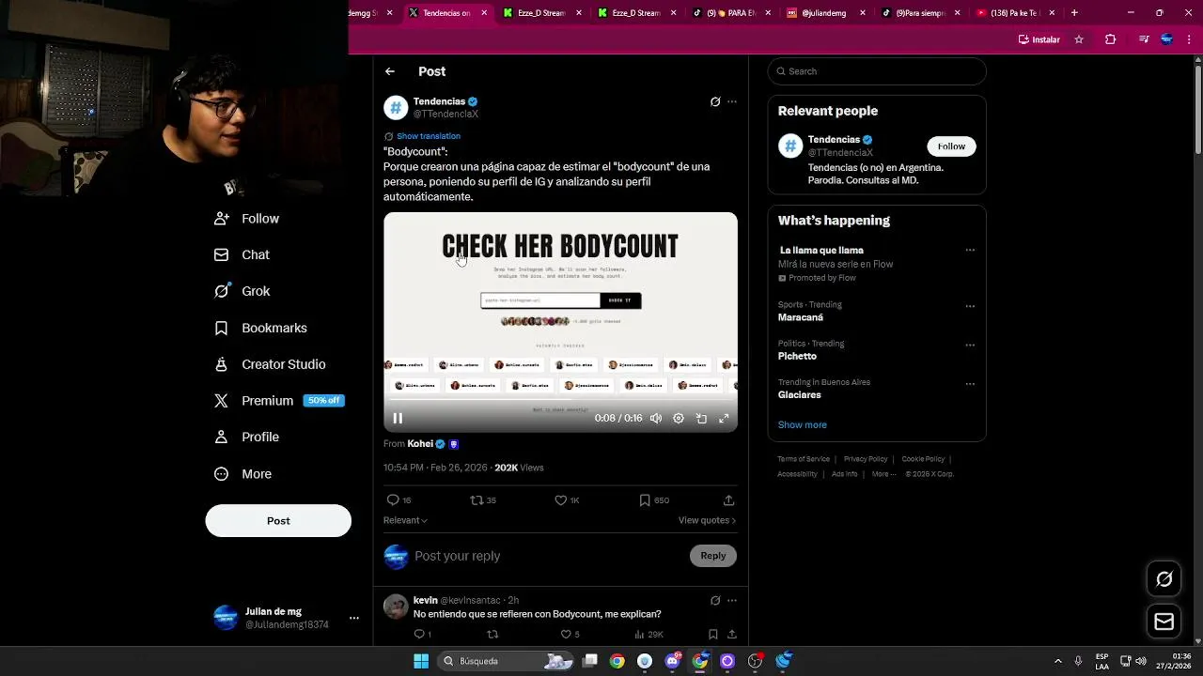The height and width of the screenshot is (676, 1203).
Task: Open Creator Studio in the sidebar
Action: tap(271, 364)
